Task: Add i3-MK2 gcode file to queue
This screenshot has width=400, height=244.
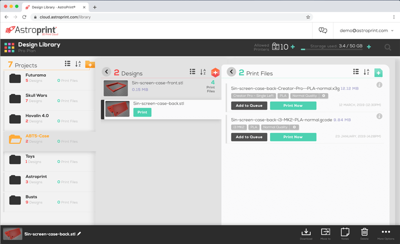Action: click(x=249, y=137)
